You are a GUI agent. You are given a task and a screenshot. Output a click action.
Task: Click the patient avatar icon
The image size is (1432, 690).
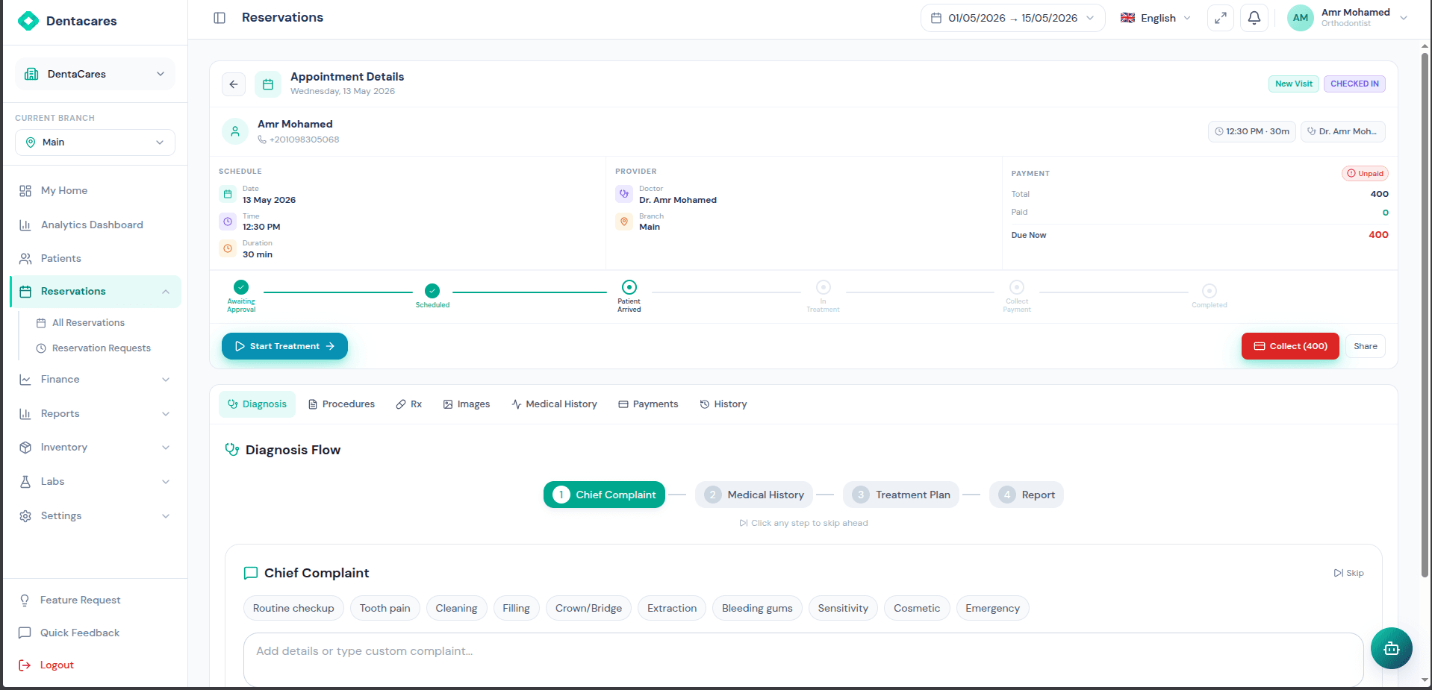[235, 131]
